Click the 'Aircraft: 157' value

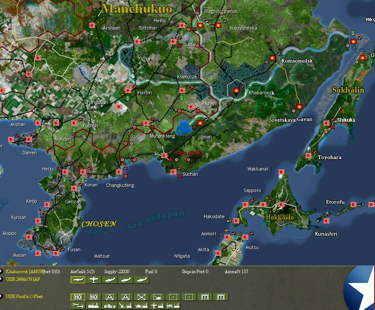coord(236,271)
